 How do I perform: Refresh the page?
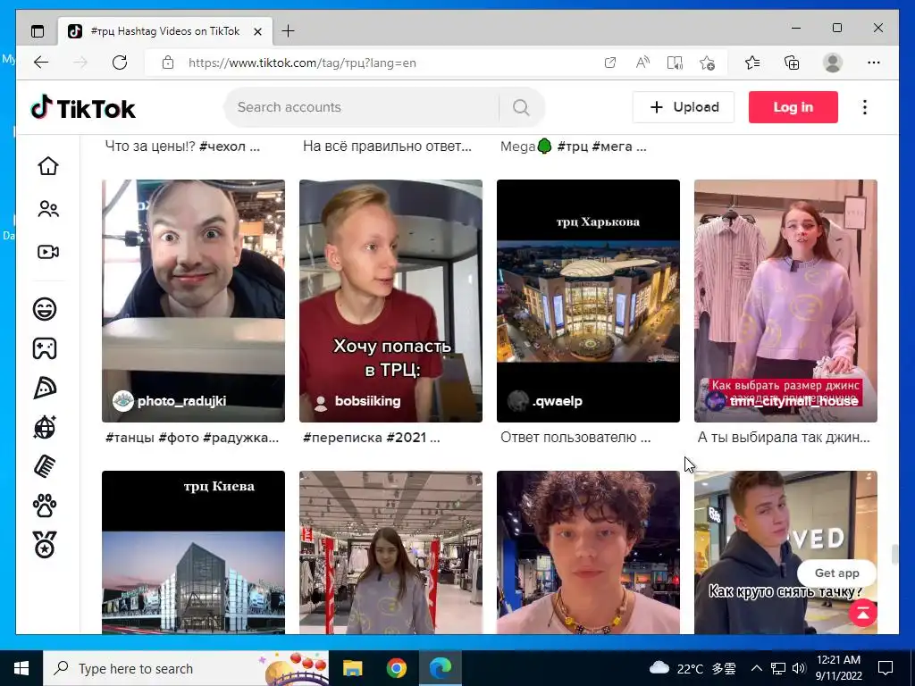tap(120, 63)
